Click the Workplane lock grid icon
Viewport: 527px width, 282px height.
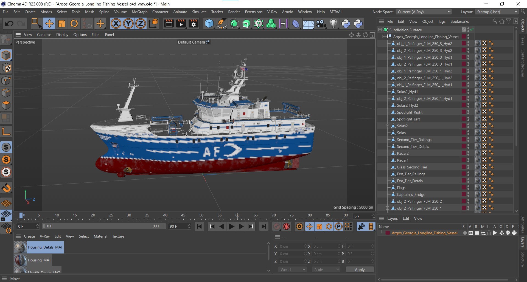[x=6, y=216]
